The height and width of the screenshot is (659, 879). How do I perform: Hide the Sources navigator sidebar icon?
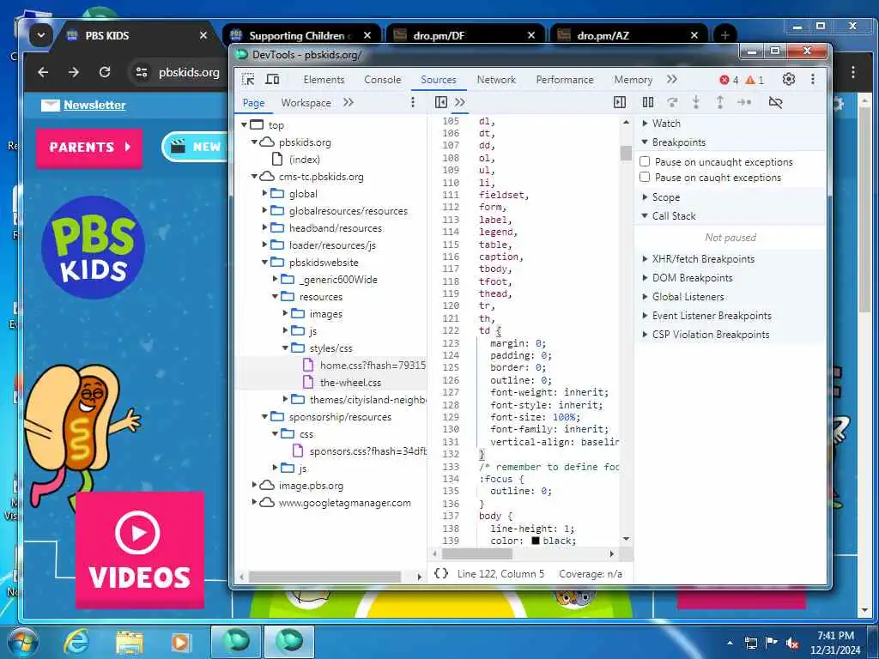441,102
